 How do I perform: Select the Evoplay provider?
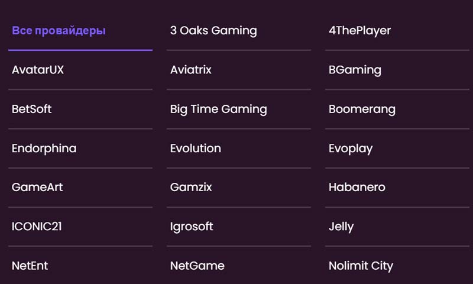pyautogui.click(x=351, y=148)
